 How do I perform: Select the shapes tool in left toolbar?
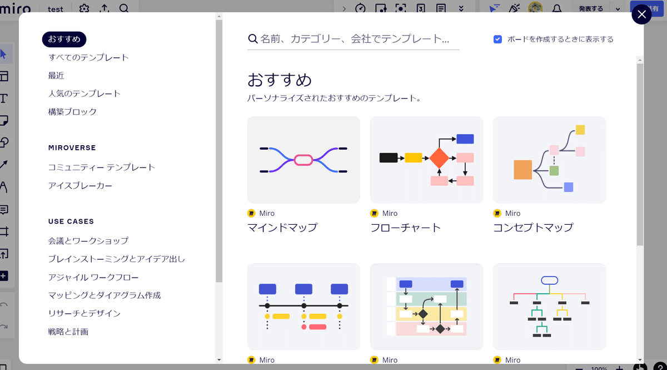coord(4,142)
